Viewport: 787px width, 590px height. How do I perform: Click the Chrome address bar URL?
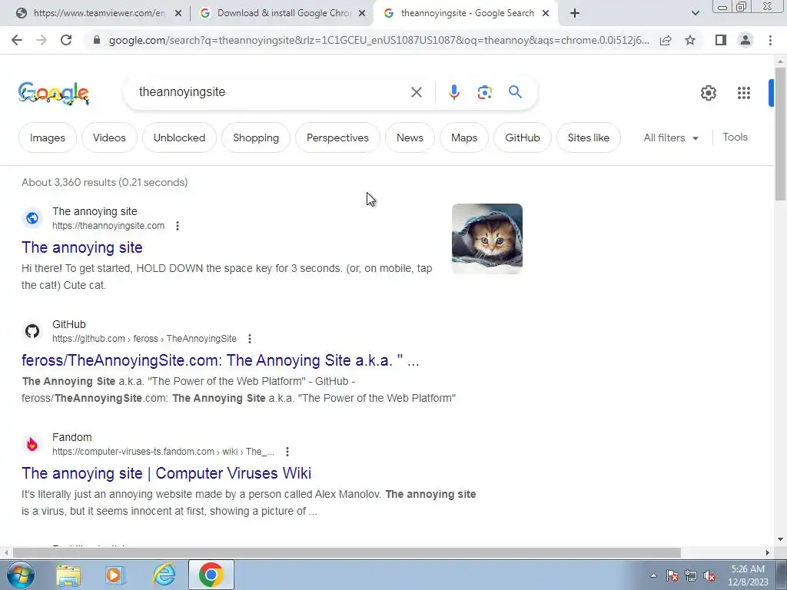[379, 40]
